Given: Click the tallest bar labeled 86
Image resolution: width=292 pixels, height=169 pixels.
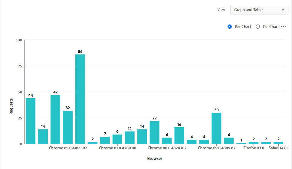Looking at the screenshot, I should pos(80,99).
